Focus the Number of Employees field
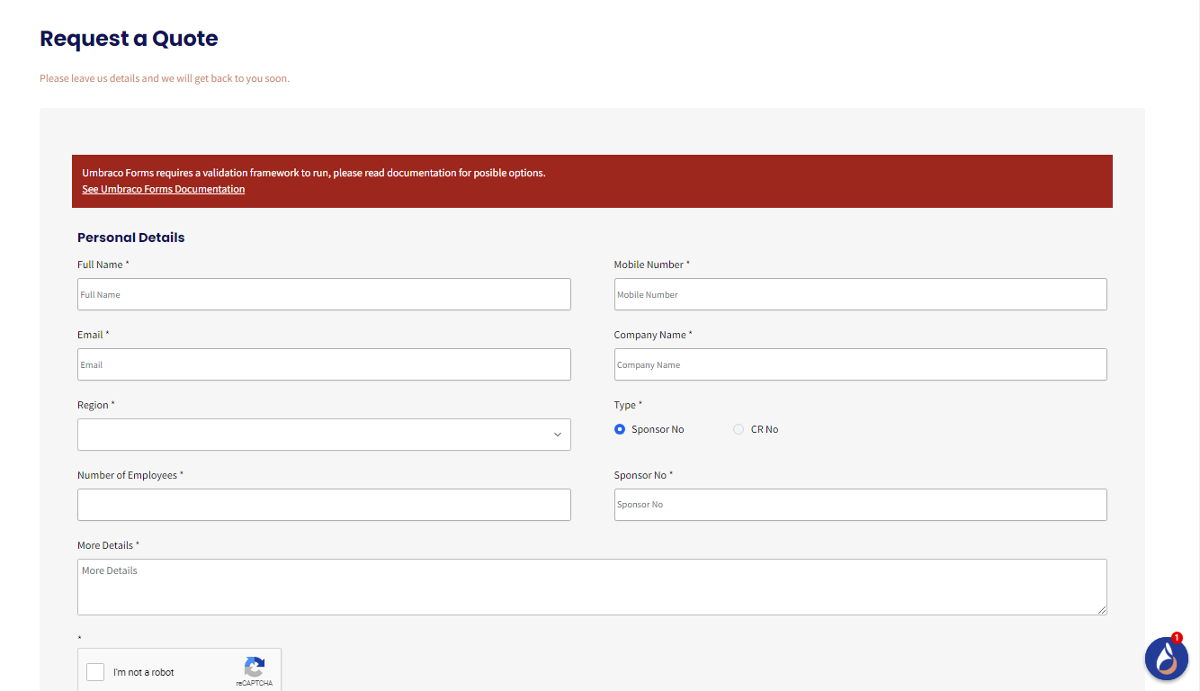 [324, 505]
